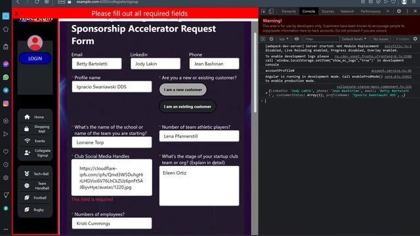Click the No Issues button
This screenshot has width=420, height=236.
[x=381, y=39]
